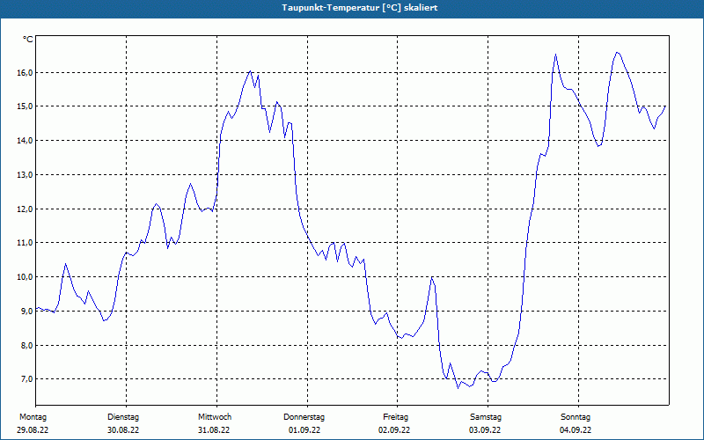Click the Montag day label
Screen dimensions: 704x440
point(33,417)
